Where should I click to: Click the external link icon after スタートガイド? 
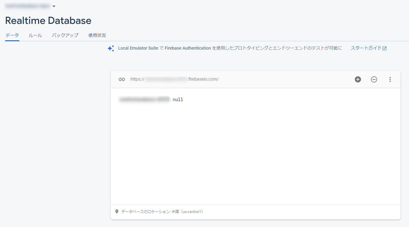[385, 48]
